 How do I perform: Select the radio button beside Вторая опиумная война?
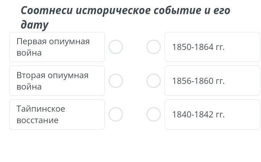[116, 81]
